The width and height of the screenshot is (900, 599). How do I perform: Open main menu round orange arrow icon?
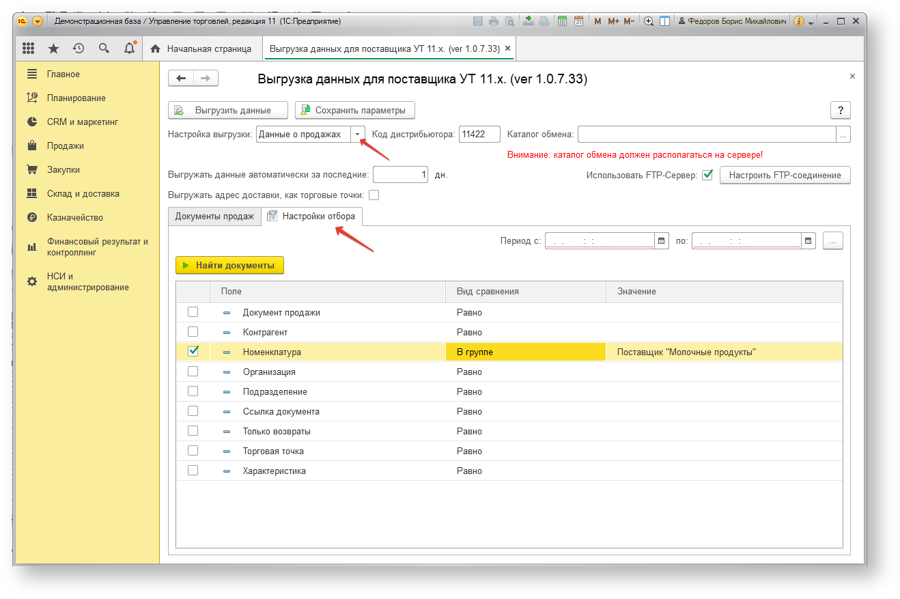click(x=38, y=21)
